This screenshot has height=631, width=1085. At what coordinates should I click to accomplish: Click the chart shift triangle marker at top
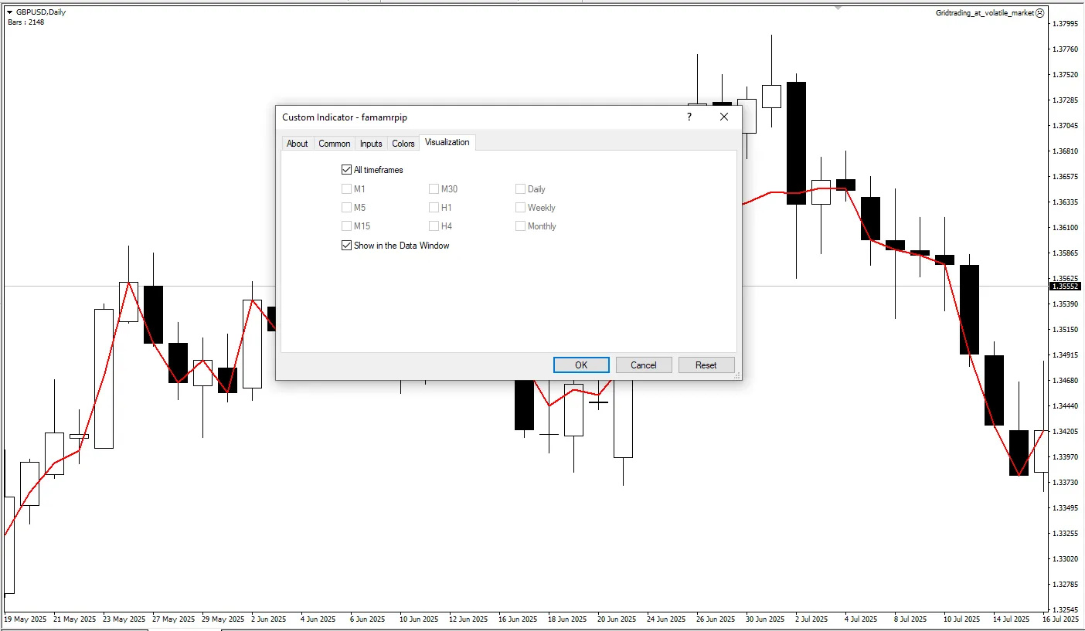[838, 8]
